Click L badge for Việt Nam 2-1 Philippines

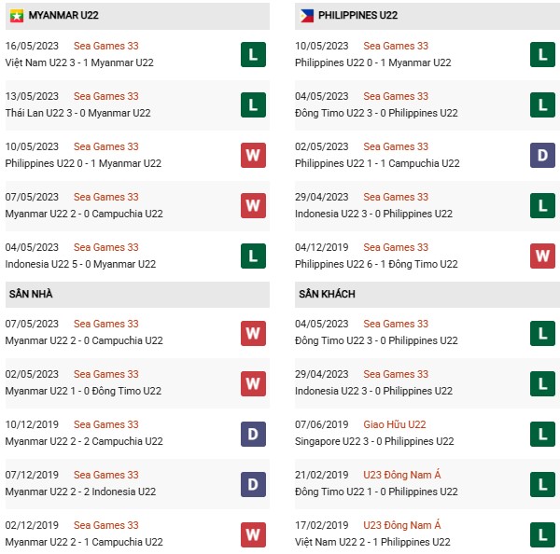point(541,533)
